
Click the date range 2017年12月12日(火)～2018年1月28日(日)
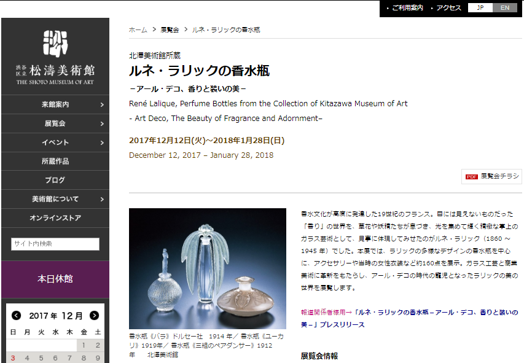pyautogui.click(x=206, y=141)
